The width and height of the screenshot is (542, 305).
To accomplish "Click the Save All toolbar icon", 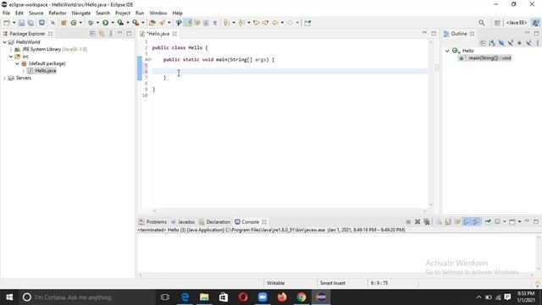I will (x=30, y=23).
